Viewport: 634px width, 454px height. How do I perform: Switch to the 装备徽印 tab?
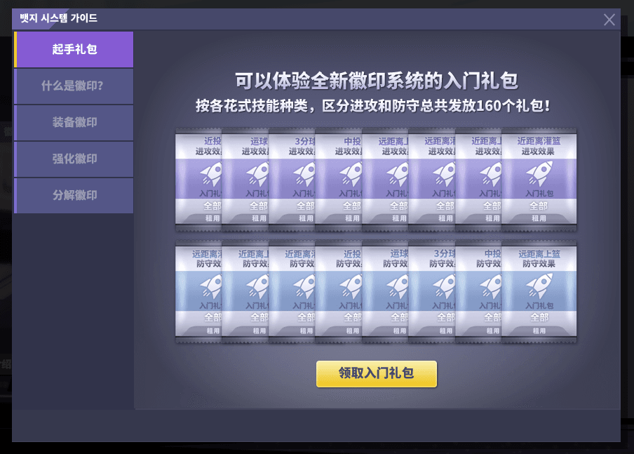click(74, 123)
